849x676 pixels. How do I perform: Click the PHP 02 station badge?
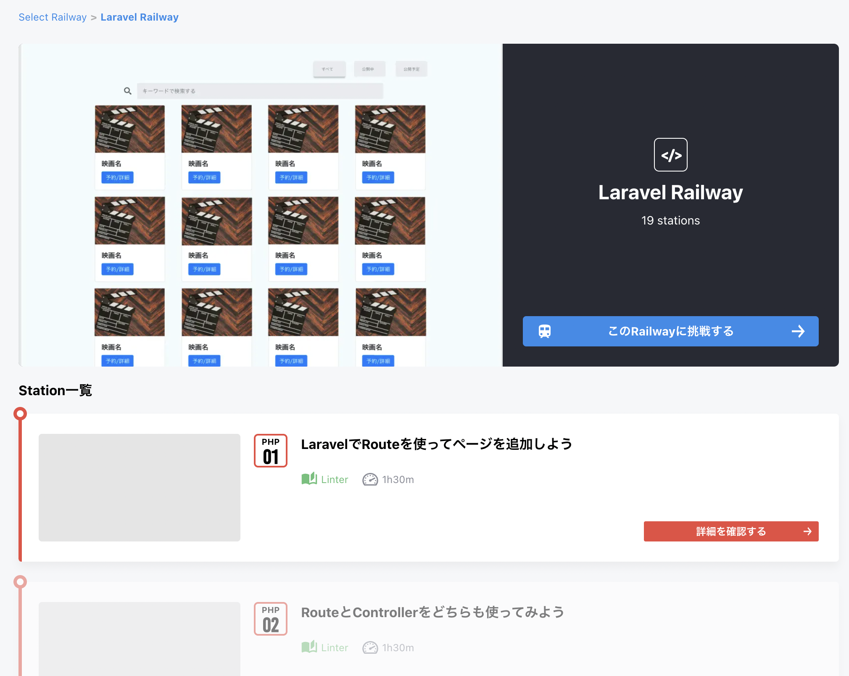271,619
